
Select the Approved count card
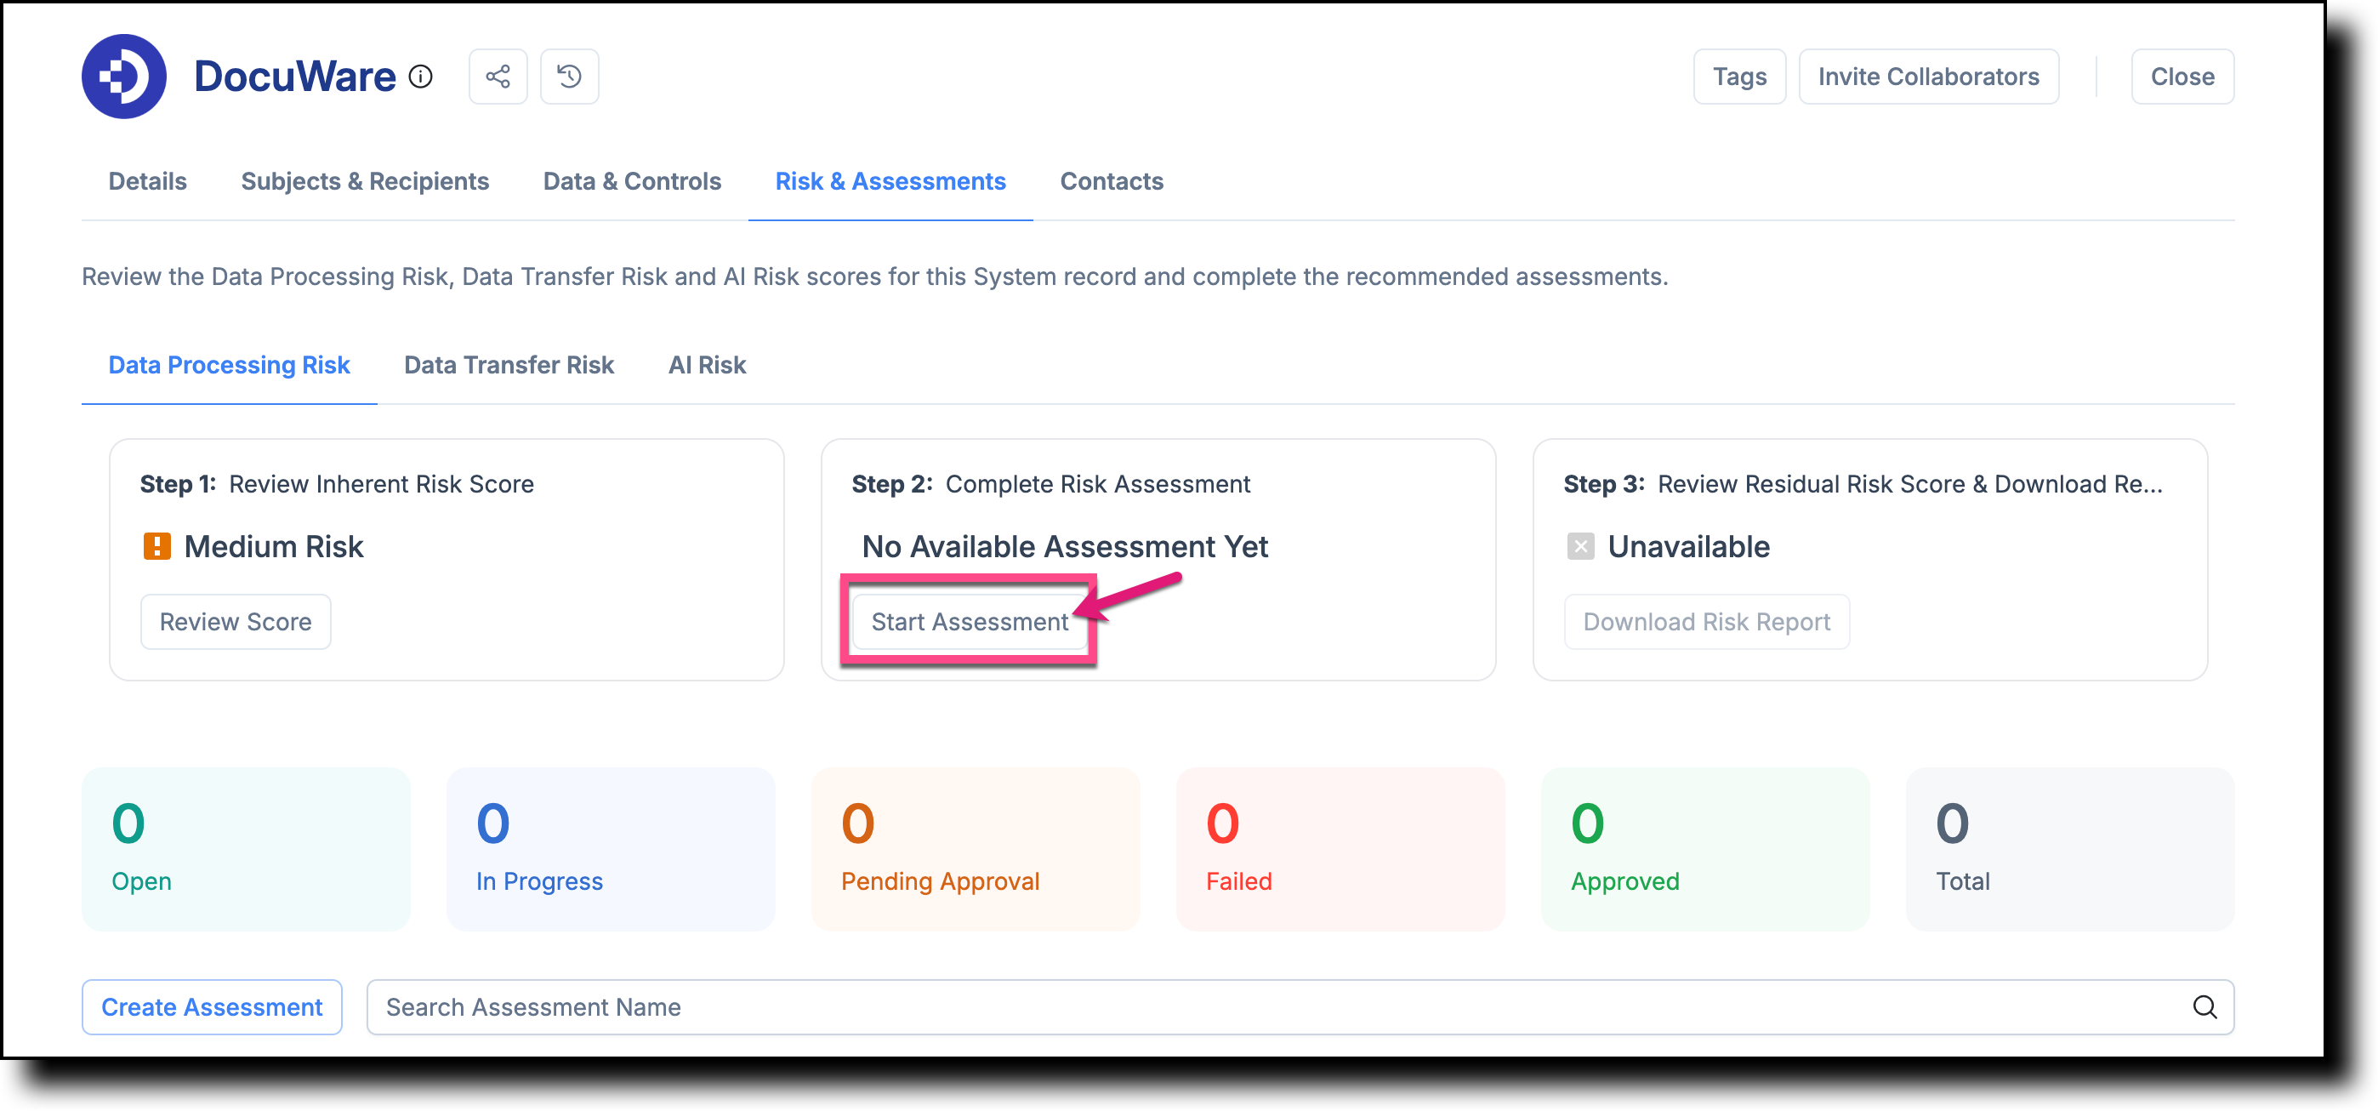[1705, 849]
